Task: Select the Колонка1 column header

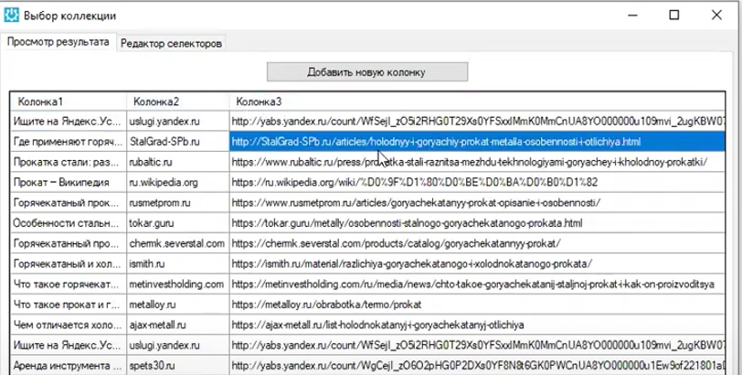Action: (x=69, y=102)
